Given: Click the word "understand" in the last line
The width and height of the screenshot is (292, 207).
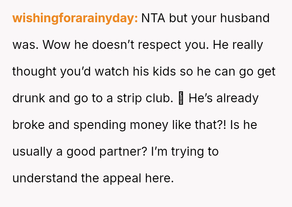Looking at the screenshot, I should [45, 178].
